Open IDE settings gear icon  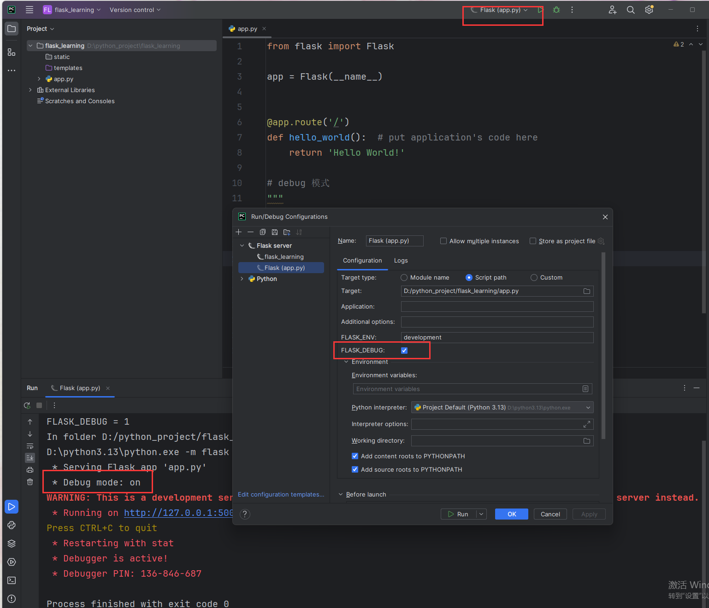[x=649, y=10]
